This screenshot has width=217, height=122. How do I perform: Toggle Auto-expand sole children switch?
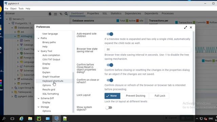110,34
